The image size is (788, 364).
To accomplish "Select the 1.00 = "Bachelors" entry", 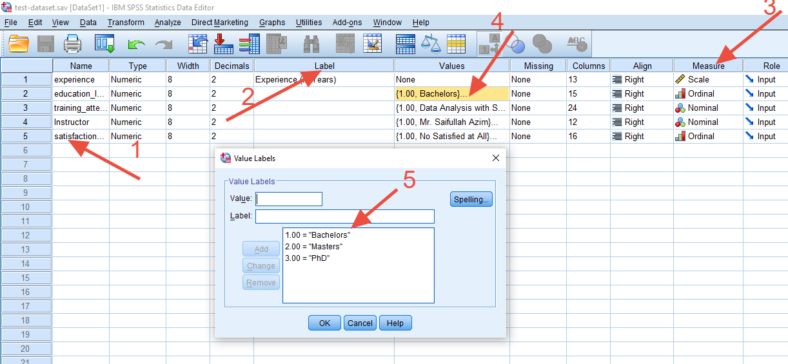I will point(318,235).
